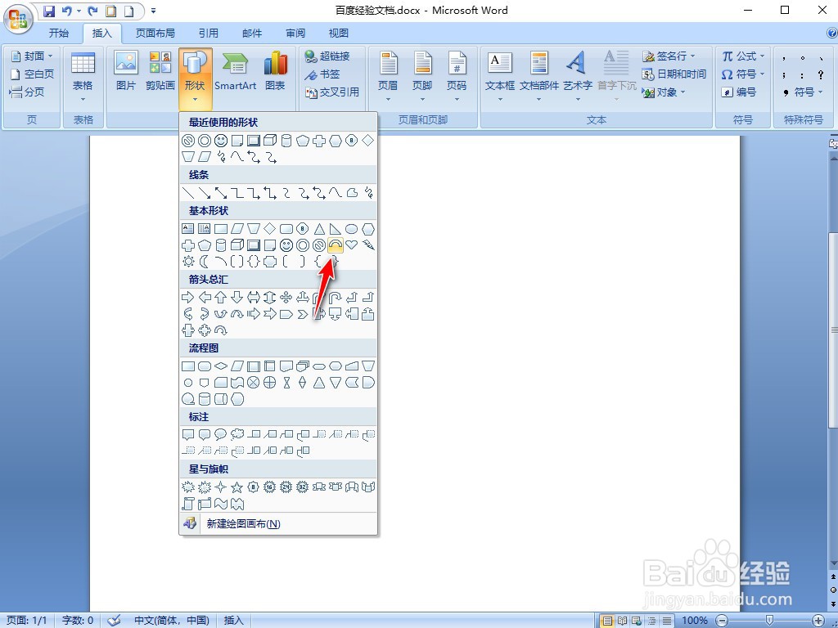Select the wave flag shape
838x628 pixels.
pyautogui.click(x=221, y=504)
